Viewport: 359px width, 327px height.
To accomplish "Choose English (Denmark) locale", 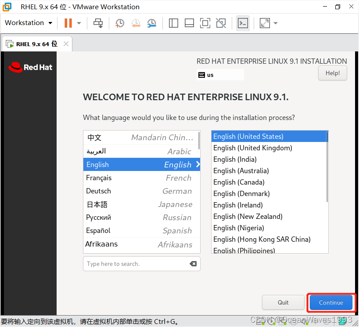I will tap(269, 194).
